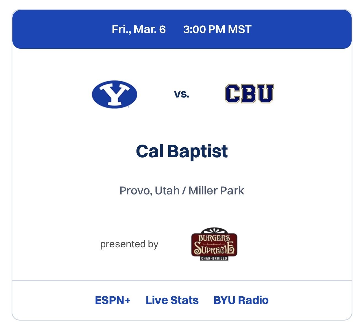
Task: Click the registered trademark mark on BYU logo
Action: pos(129,106)
